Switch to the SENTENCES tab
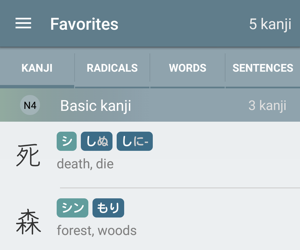Screen dimensions: 300x250 pos(263,68)
